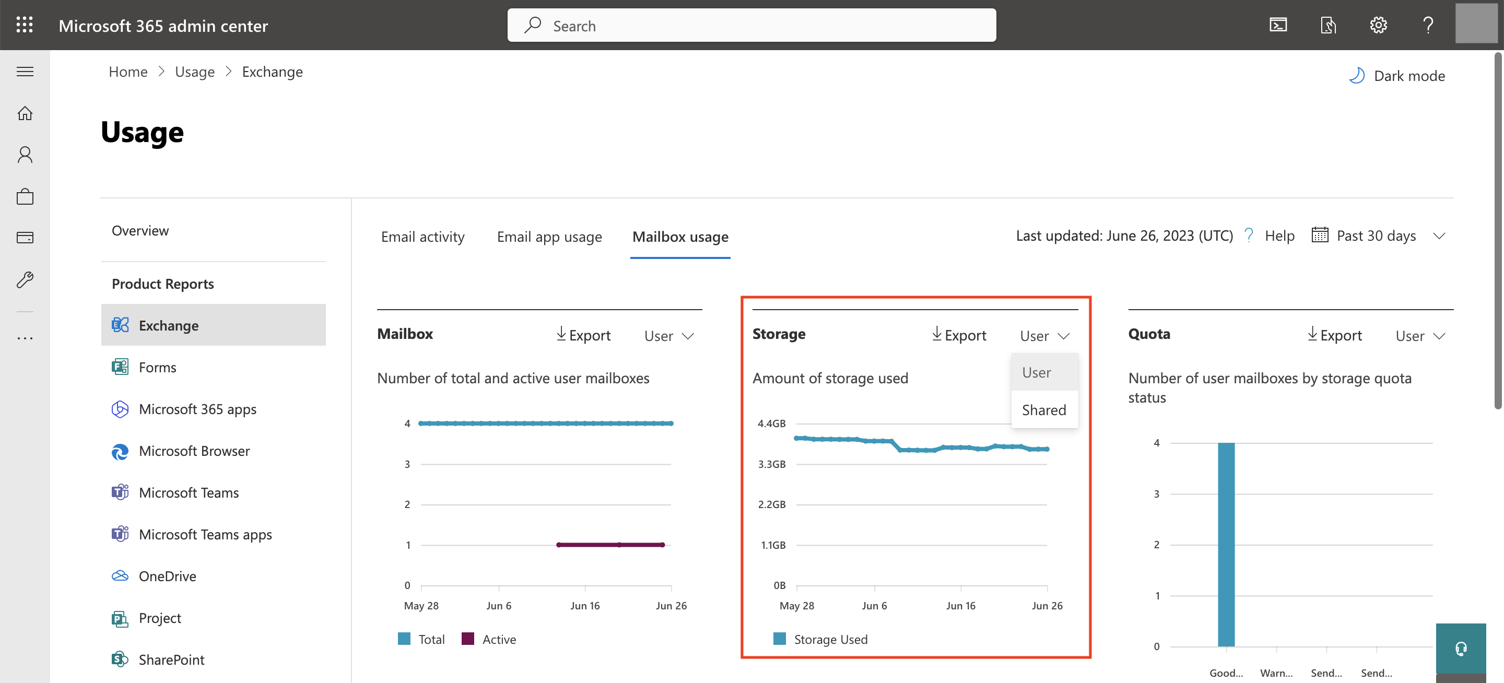Choose User in the Storage dropdown list
1504x683 pixels.
pos(1044,372)
